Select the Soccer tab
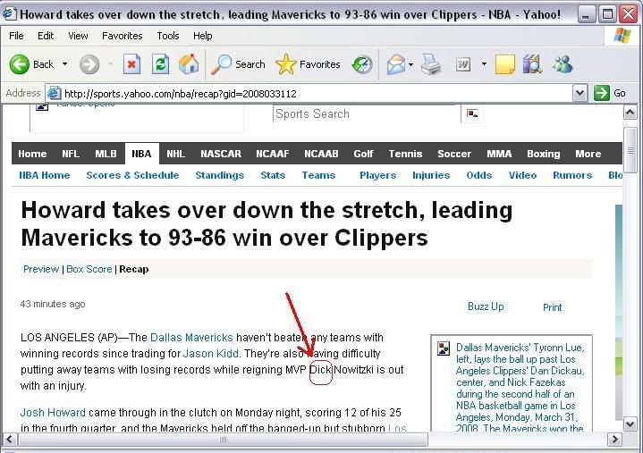The width and height of the screenshot is (643, 453). pyautogui.click(x=454, y=154)
